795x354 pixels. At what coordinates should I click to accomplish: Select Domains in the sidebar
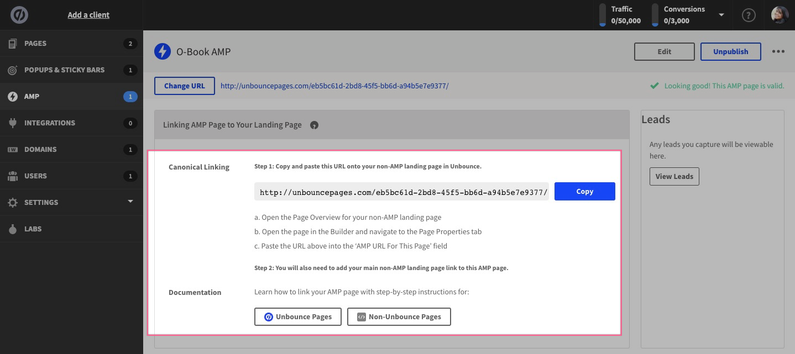pos(71,150)
